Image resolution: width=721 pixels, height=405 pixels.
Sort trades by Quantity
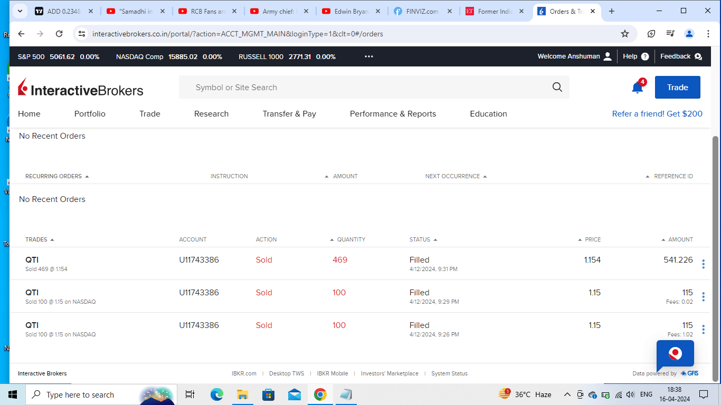(347, 239)
